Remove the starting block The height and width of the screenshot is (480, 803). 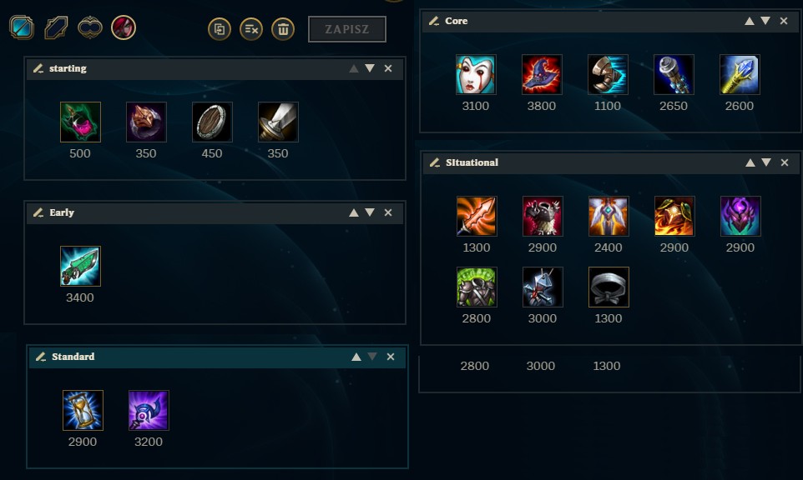[388, 68]
